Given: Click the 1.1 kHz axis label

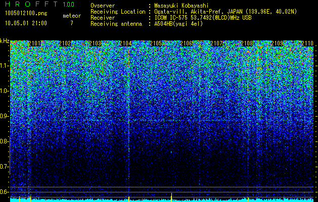Looking at the screenshot, I should [x=5, y=66].
